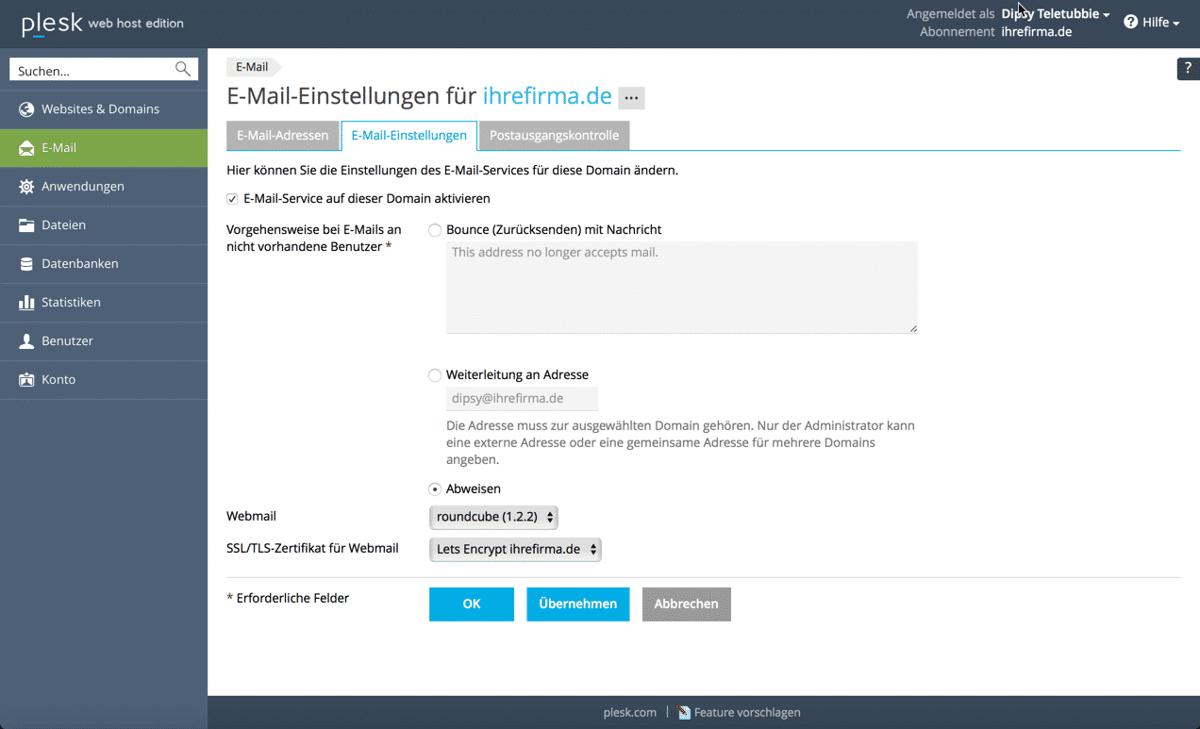Click the Datenbanken database icon
Image resolution: width=1200 pixels, height=729 pixels.
pos(26,264)
